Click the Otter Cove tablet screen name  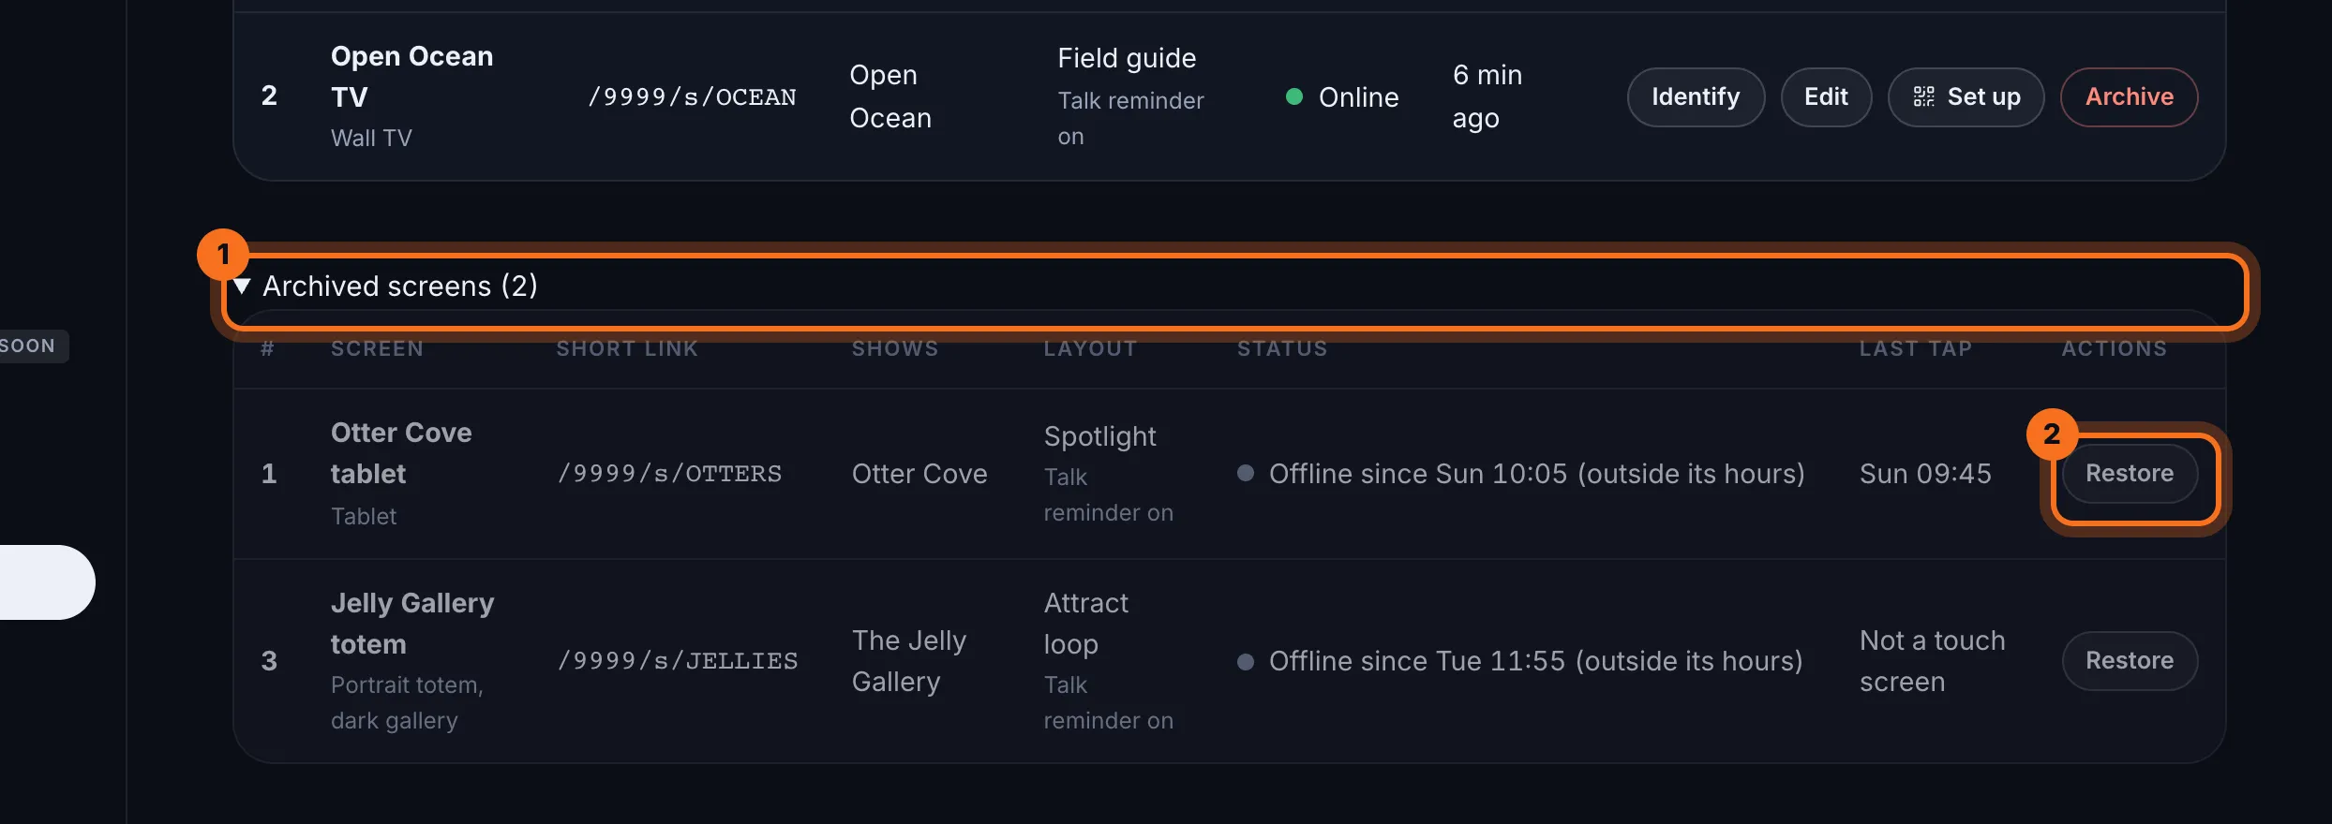[401, 453]
